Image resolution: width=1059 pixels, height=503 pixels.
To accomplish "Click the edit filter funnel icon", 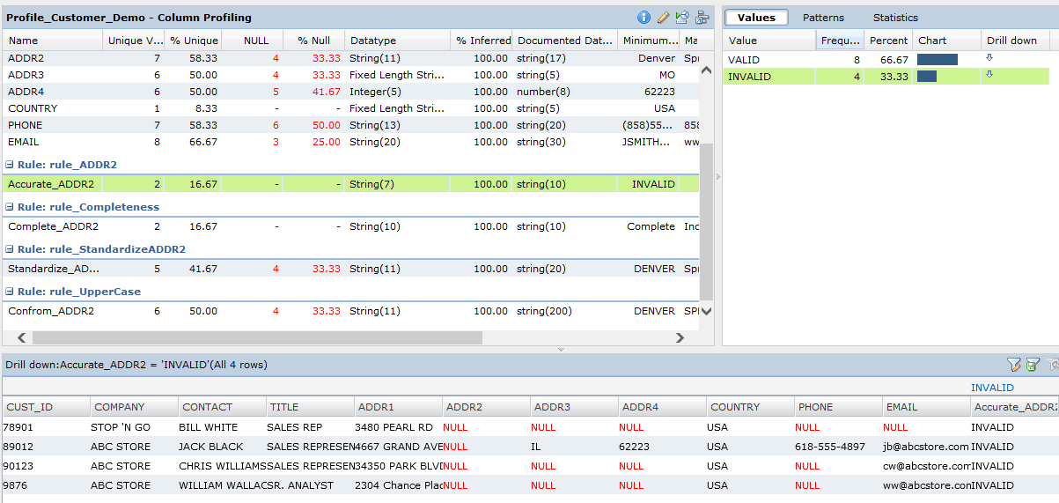I will click(1013, 364).
